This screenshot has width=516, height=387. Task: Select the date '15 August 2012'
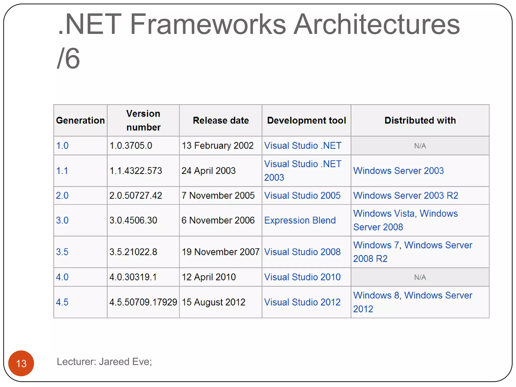coord(214,302)
